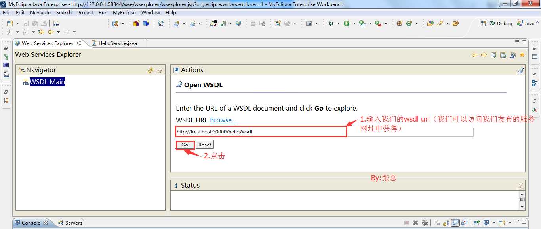Screen dimensions: 541x229
Task: Open the MyEclipse menu
Action: point(124,13)
